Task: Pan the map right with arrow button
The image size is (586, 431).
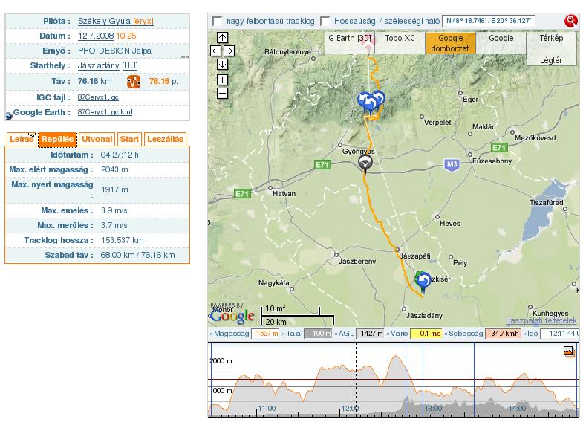Action: [x=229, y=51]
